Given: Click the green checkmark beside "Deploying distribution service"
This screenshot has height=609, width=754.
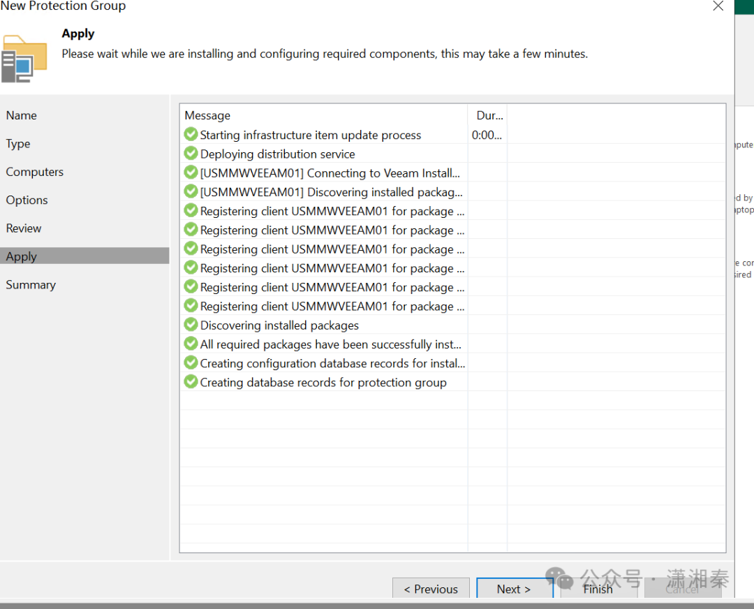Looking at the screenshot, I should 190,154.
